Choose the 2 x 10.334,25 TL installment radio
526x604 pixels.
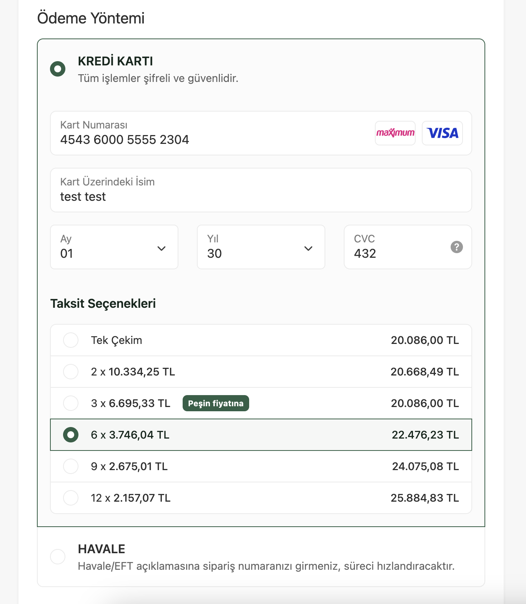coord(71,372)
